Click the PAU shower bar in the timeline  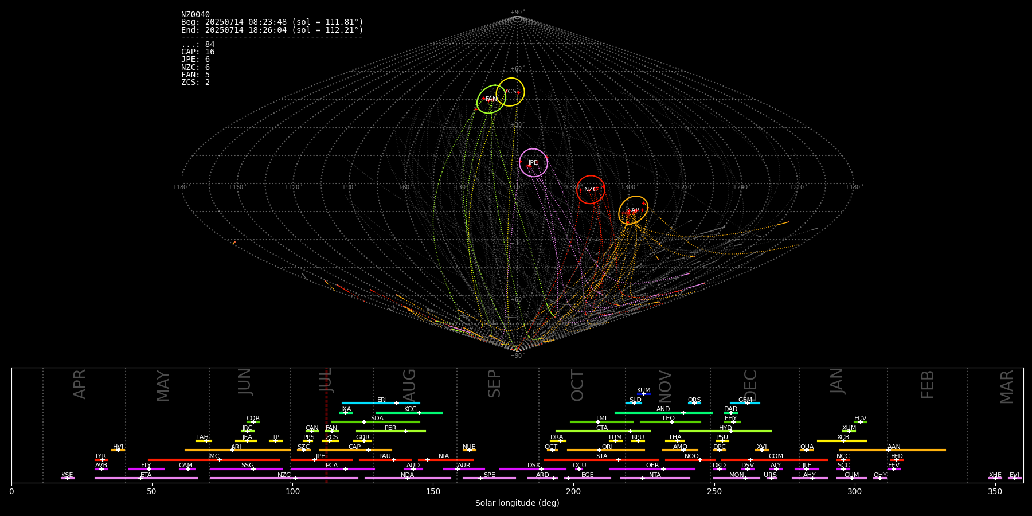coord(385,460)
